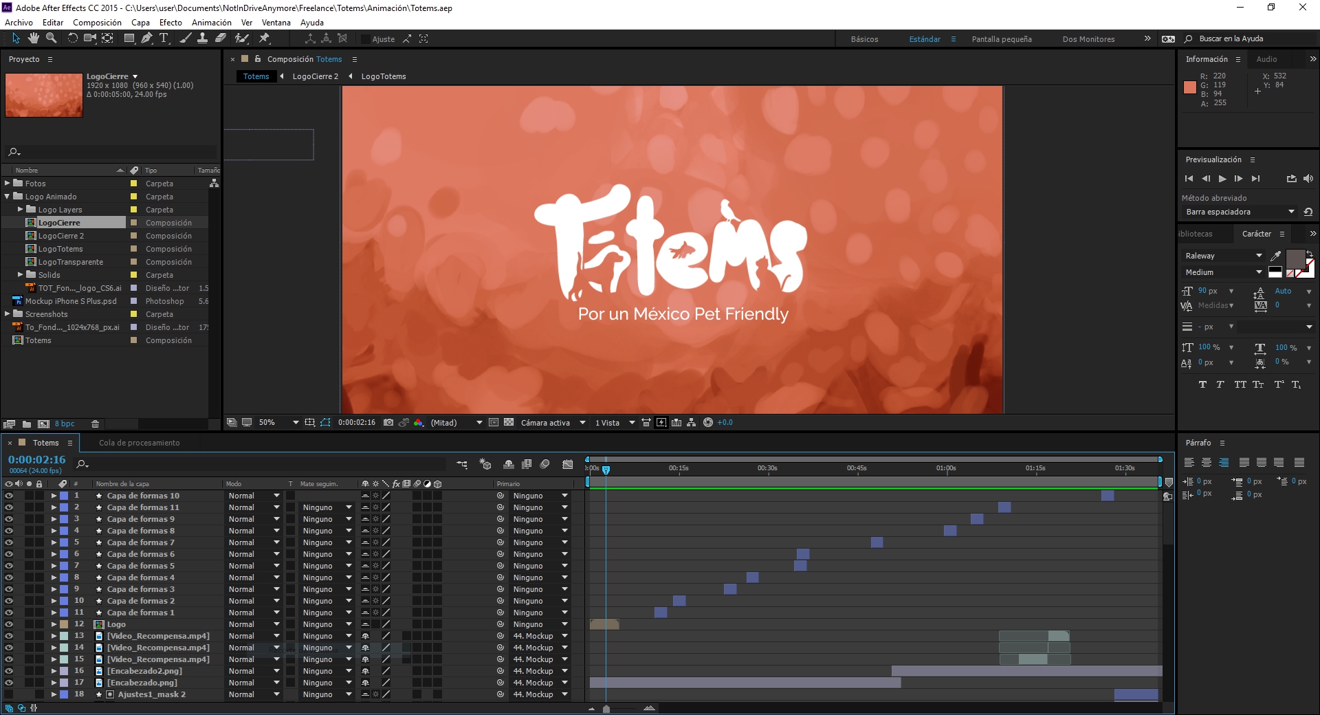Open the show channel RGB icon menu
The image size is (1320, 715).
click(x=419, y=423)
